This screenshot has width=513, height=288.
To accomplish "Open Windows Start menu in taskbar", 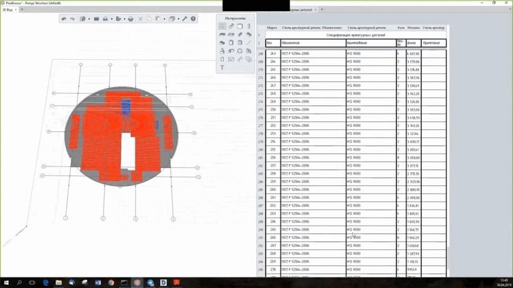I will pos(6,283).
